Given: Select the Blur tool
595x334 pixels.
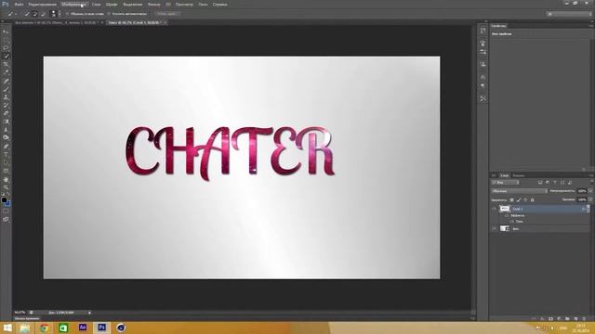Looking at the screenshot, I should pos(6,130).
